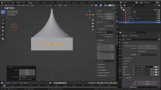Expand the Texture Space panel
This screenshot has width=161, height=90.
tap(128, 58)
